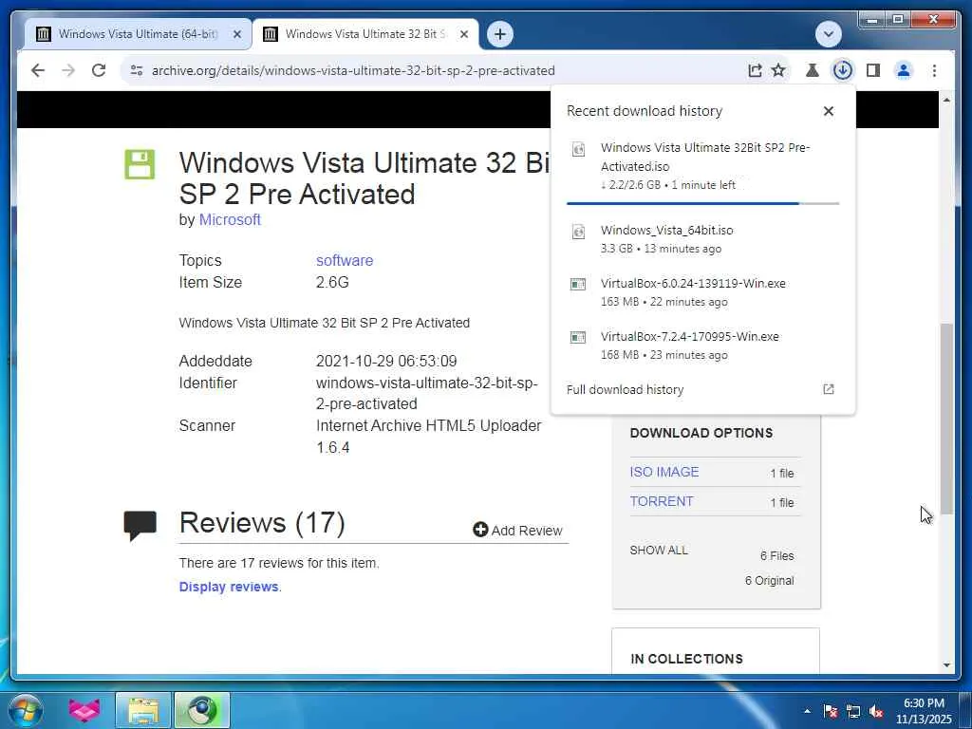Click the green floppy disk software icon
The image size is (972, 729).
[140, 164]
